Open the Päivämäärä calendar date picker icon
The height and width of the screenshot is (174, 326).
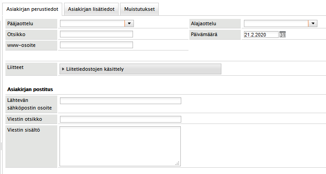point(282,34)
